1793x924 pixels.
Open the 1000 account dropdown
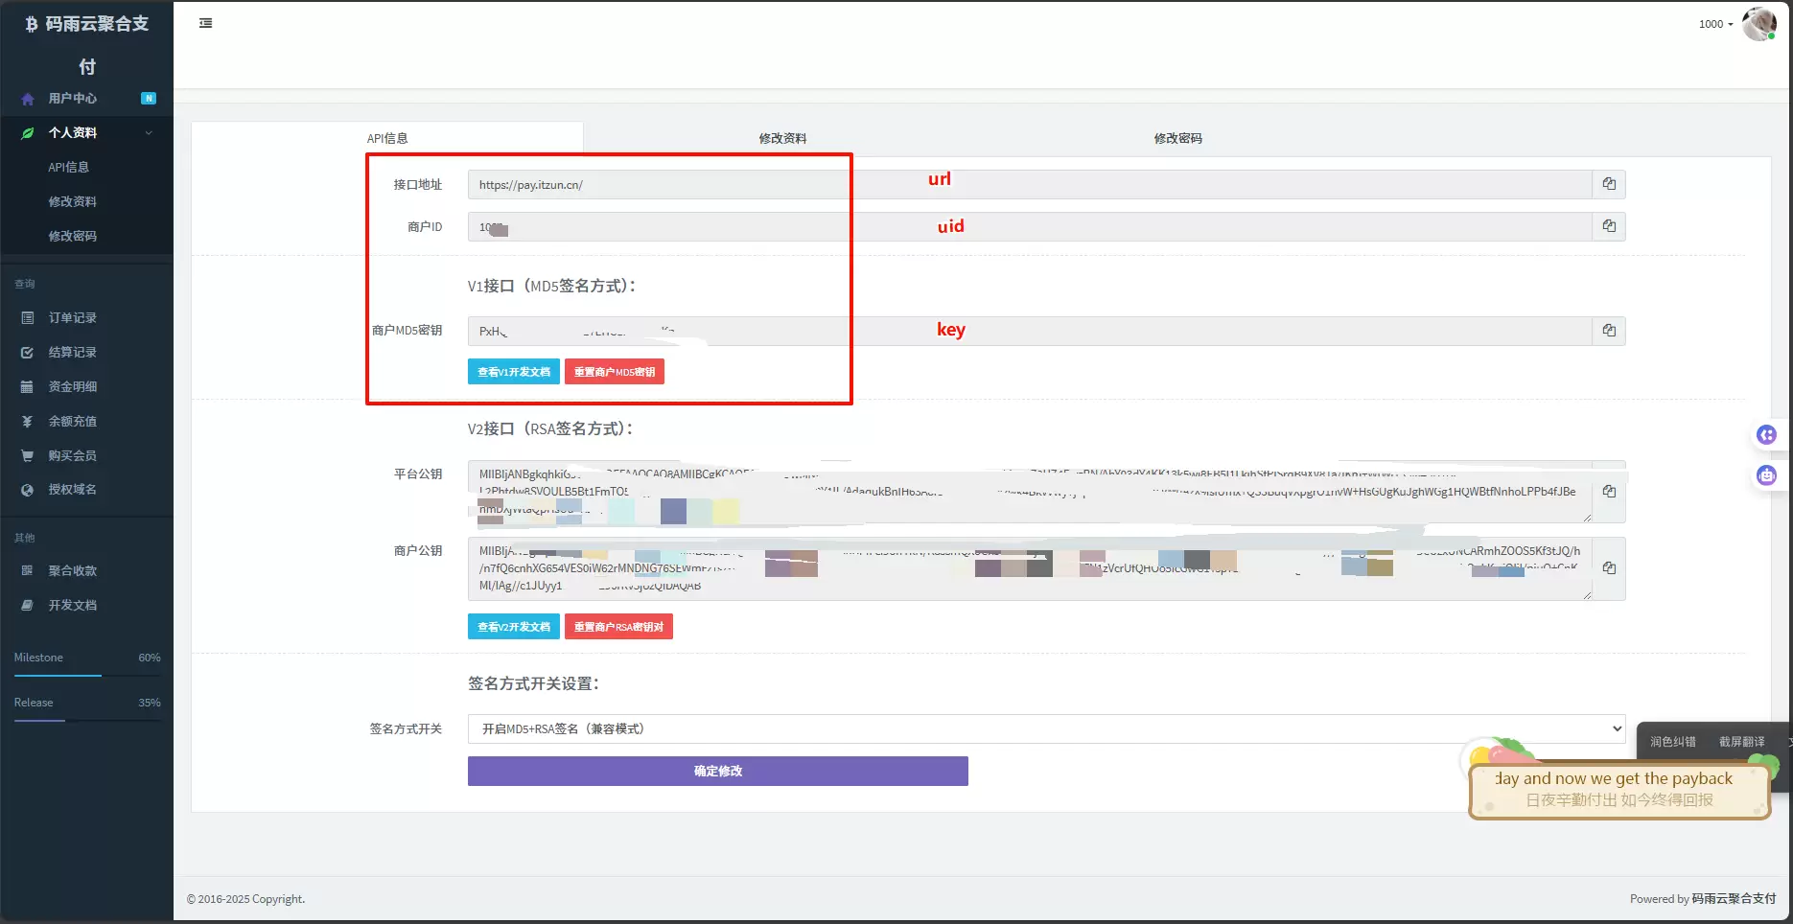point(1715,25)
